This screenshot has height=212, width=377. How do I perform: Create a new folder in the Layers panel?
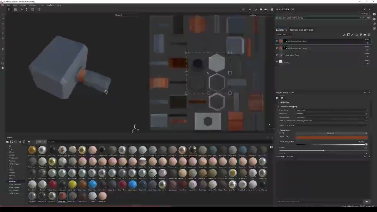coord(365,34)
